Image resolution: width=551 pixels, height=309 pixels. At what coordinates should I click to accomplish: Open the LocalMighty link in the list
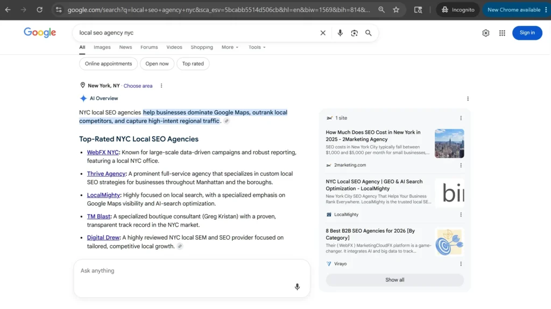(103, 195)
